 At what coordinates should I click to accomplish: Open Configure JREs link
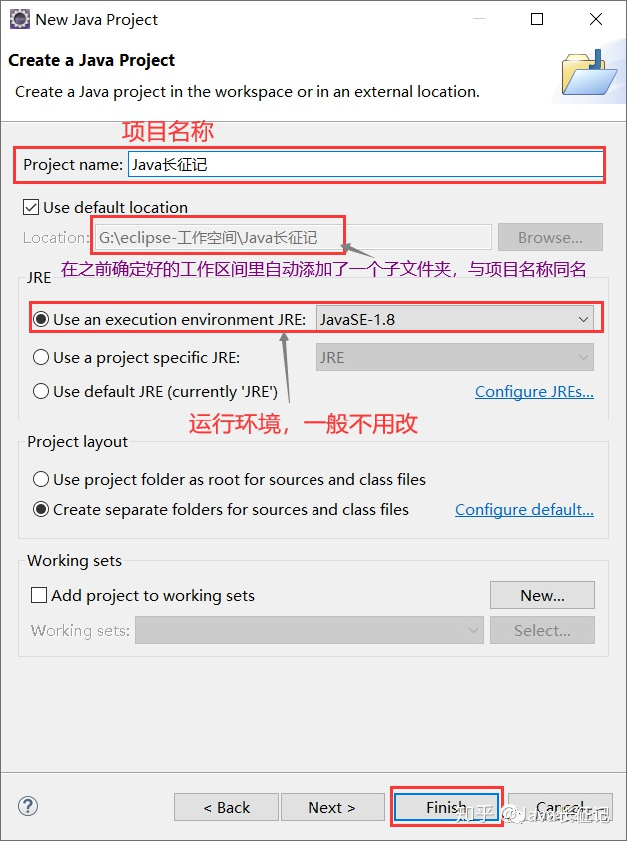tap(534, 391)
